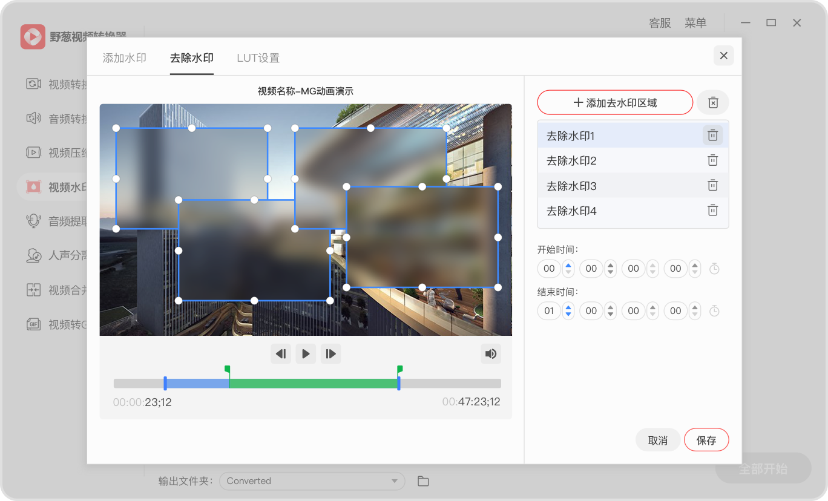Switch to the 添加水印 tab
Screen dimensions: 828x501
coord(125,58)
